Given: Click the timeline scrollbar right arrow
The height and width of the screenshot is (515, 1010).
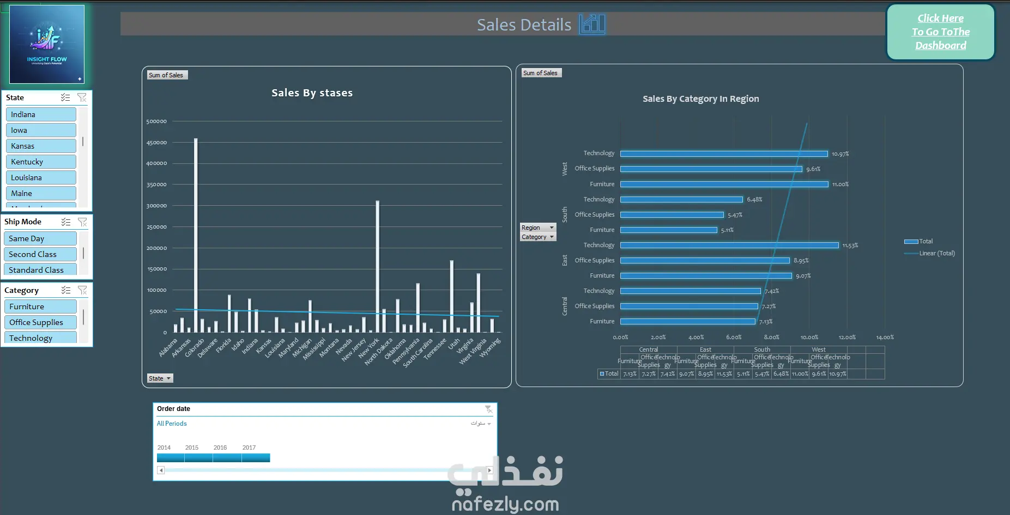Looking at the screenshot, I should 489,470.
